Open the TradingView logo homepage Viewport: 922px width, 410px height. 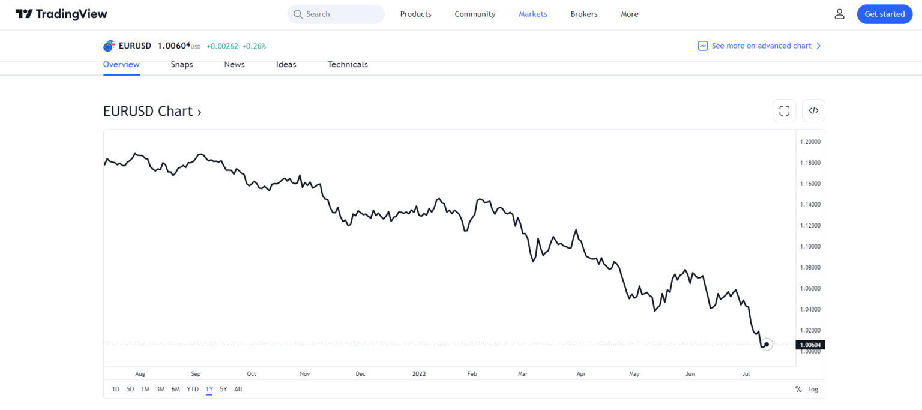tap(61, 14)
